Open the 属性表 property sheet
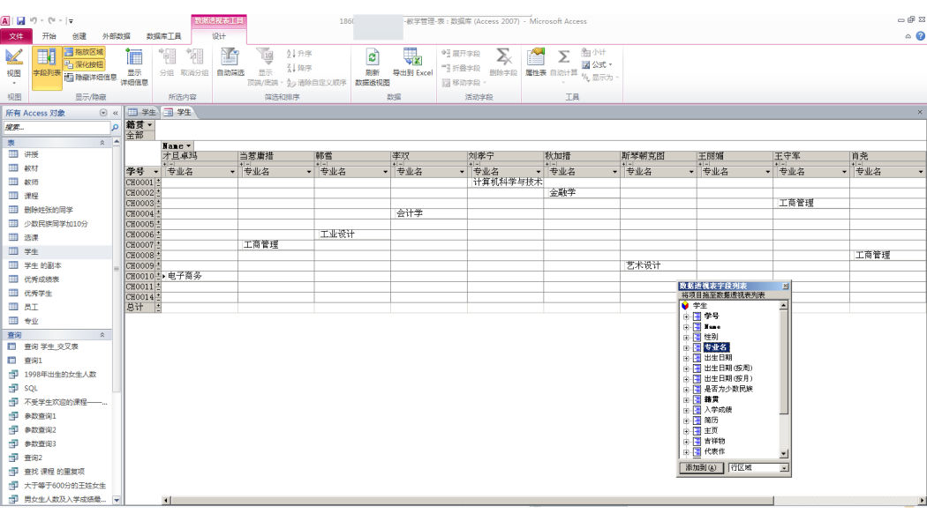This screenshot has height=521, width=927. [536, 63]
